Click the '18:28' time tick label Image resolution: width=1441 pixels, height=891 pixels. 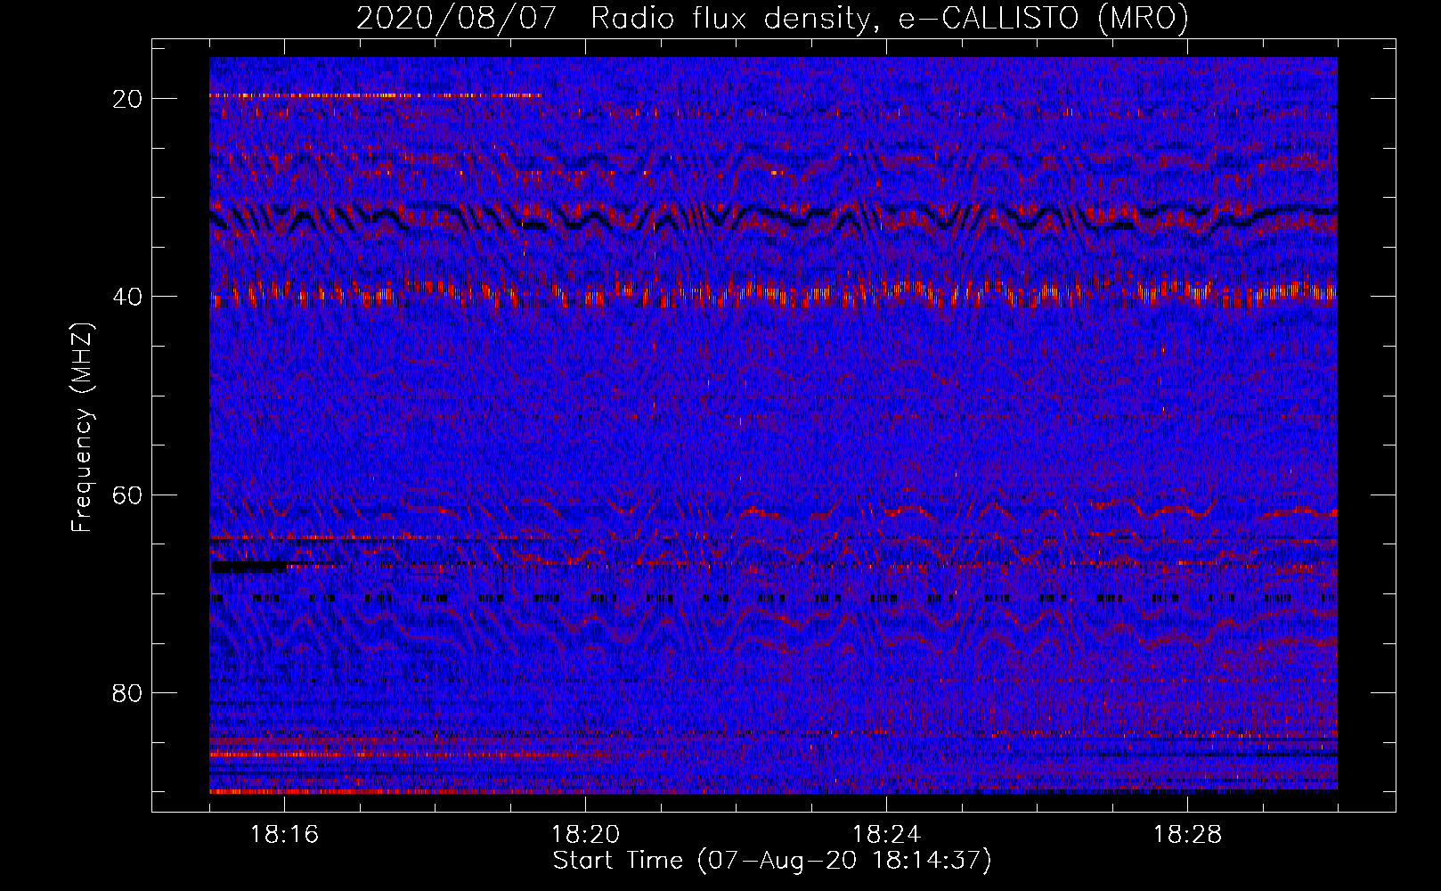(1188, 835)
